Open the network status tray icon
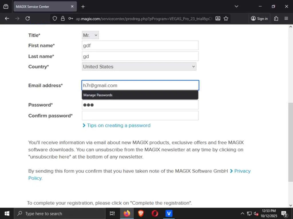 coord(249,213)
